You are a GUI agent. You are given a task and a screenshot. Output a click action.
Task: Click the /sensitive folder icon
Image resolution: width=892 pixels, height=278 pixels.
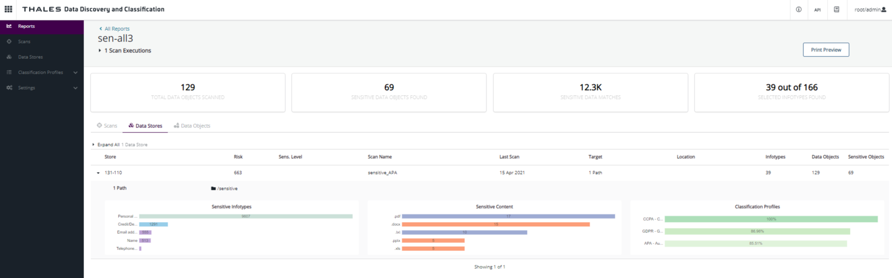click(x=213, y=188)
